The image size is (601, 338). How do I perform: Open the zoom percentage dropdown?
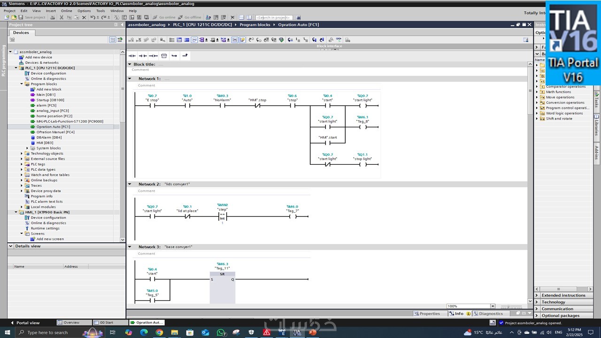coord(493,306)
